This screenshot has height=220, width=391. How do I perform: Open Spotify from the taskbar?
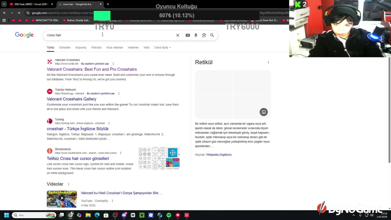[169, 215]
